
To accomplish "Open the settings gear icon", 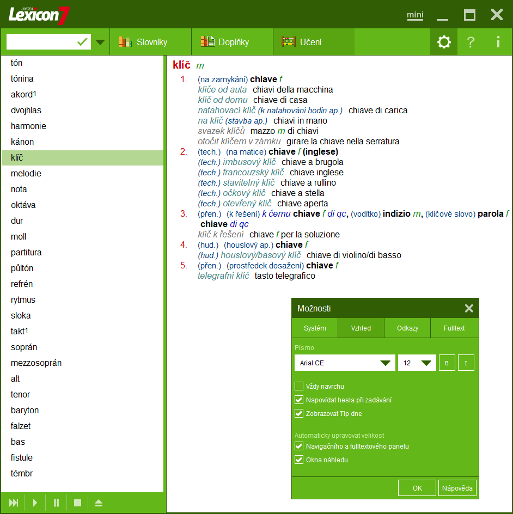I will (x=444, y=42).
